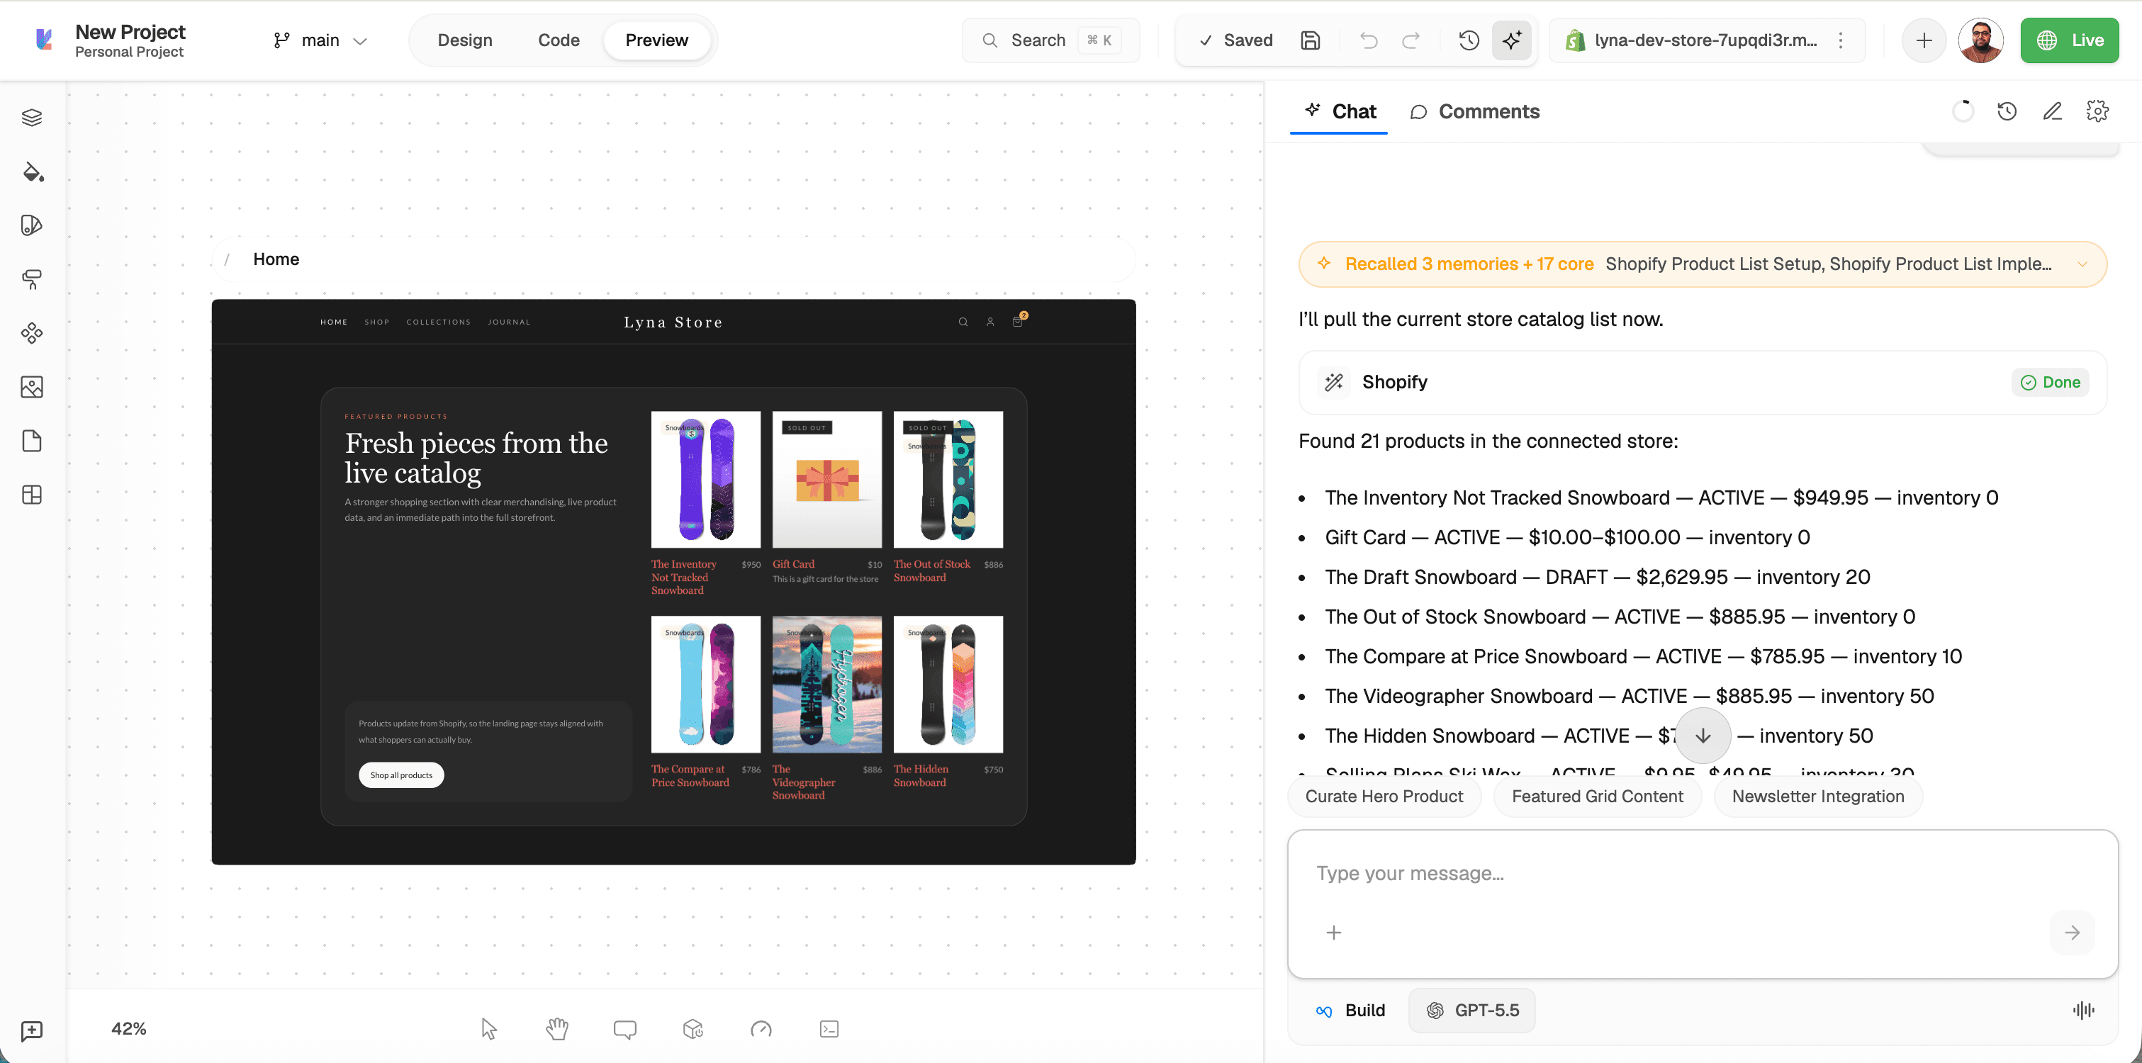Click the Newsletter Integration suggestion

coord(1817,797)
